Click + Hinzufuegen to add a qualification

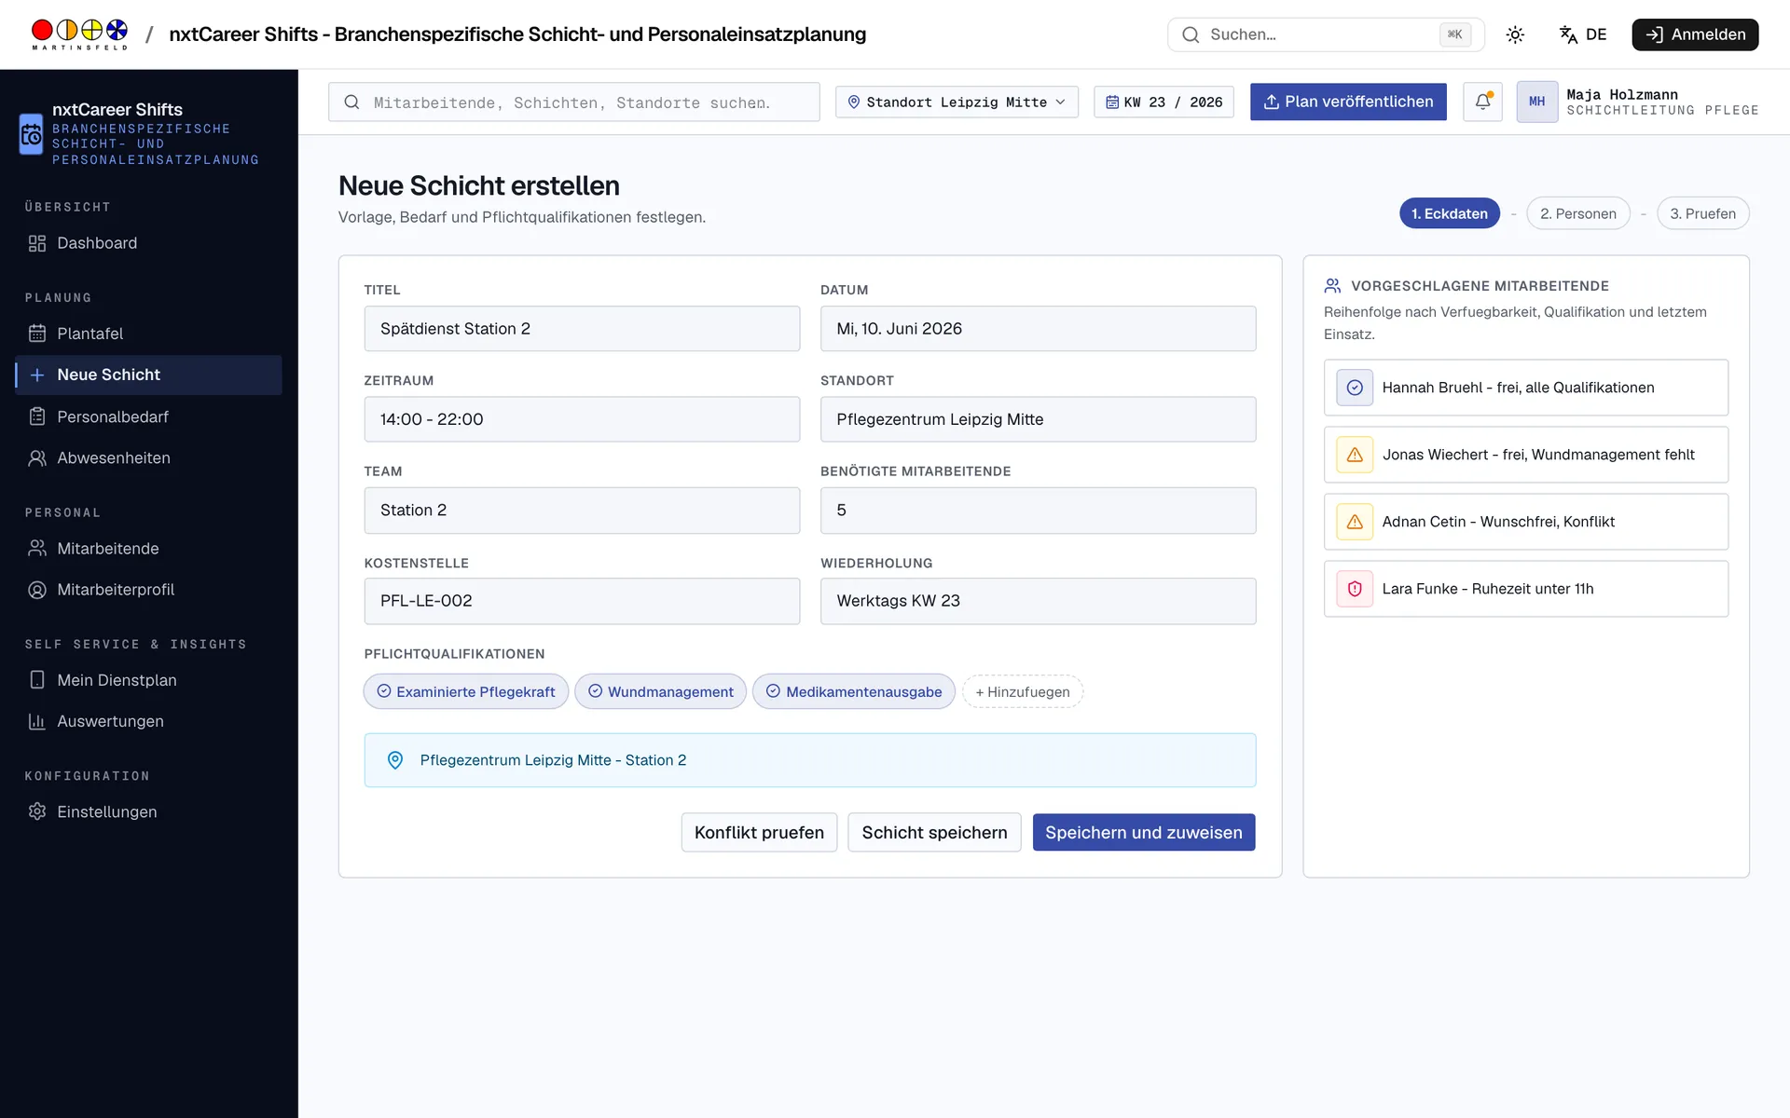[1023, 691]
